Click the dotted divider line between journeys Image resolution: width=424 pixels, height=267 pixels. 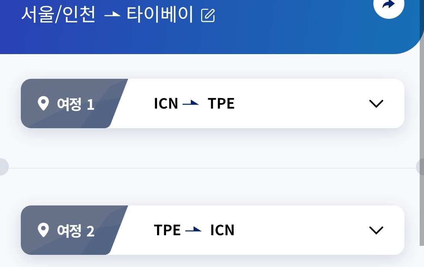point(212,168)
